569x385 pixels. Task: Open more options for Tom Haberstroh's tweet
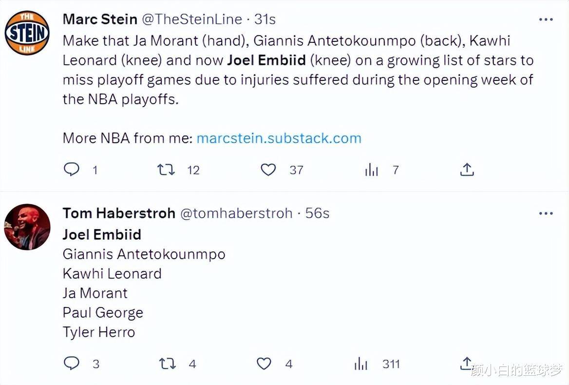[x=546, y=213]
